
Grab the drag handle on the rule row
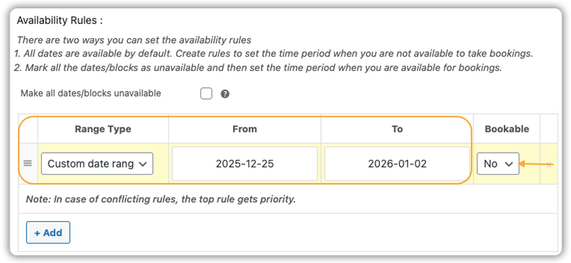click(27, 164)
